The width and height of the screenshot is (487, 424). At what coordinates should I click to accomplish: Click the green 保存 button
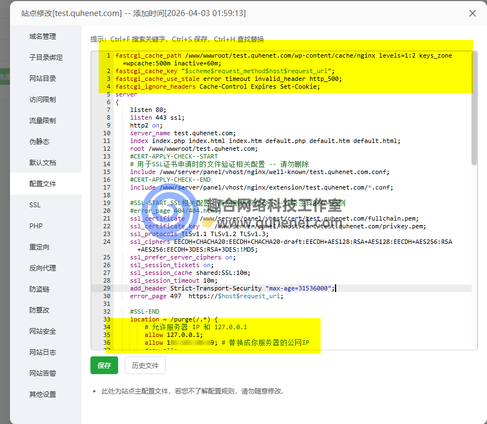[x=104, y=366]
